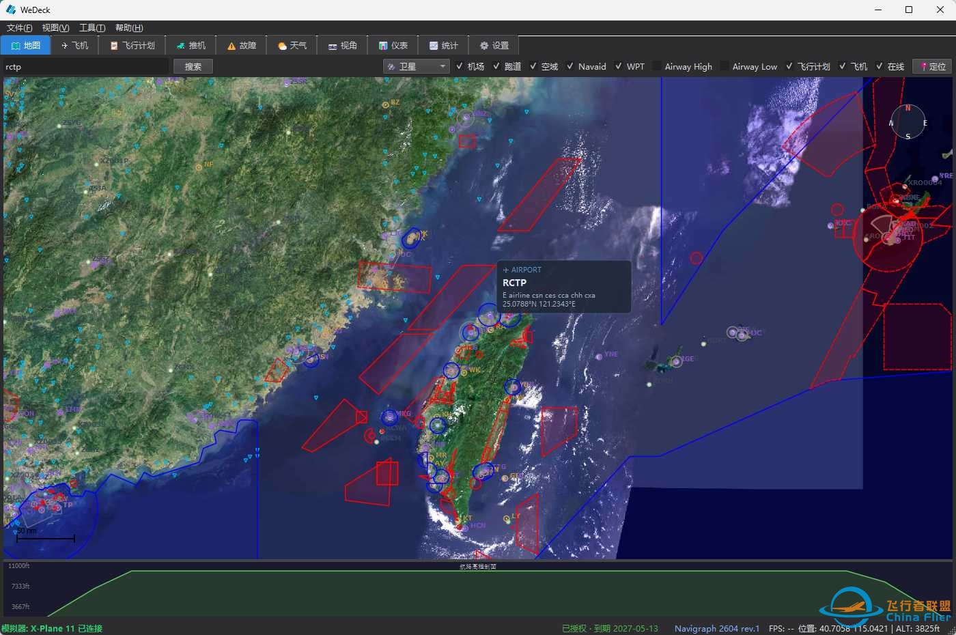Screen dimensions: 956x635
Task: Pick the YNE navaid marker on the map
Action: [599, 356]
